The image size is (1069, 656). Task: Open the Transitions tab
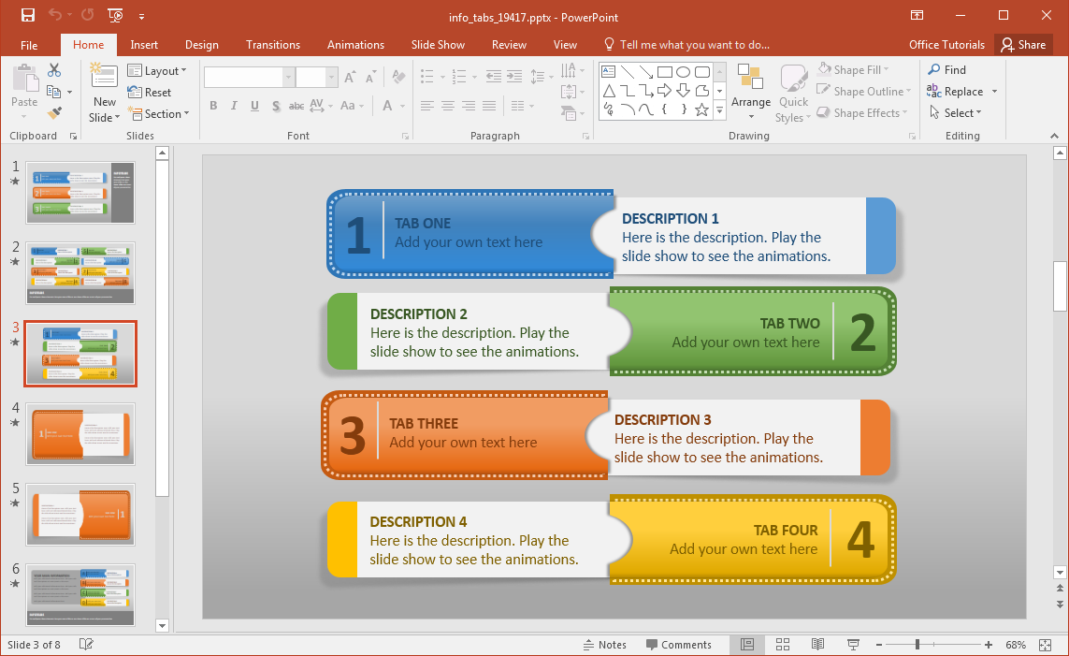pyautogui.click(x=272, y=45)
